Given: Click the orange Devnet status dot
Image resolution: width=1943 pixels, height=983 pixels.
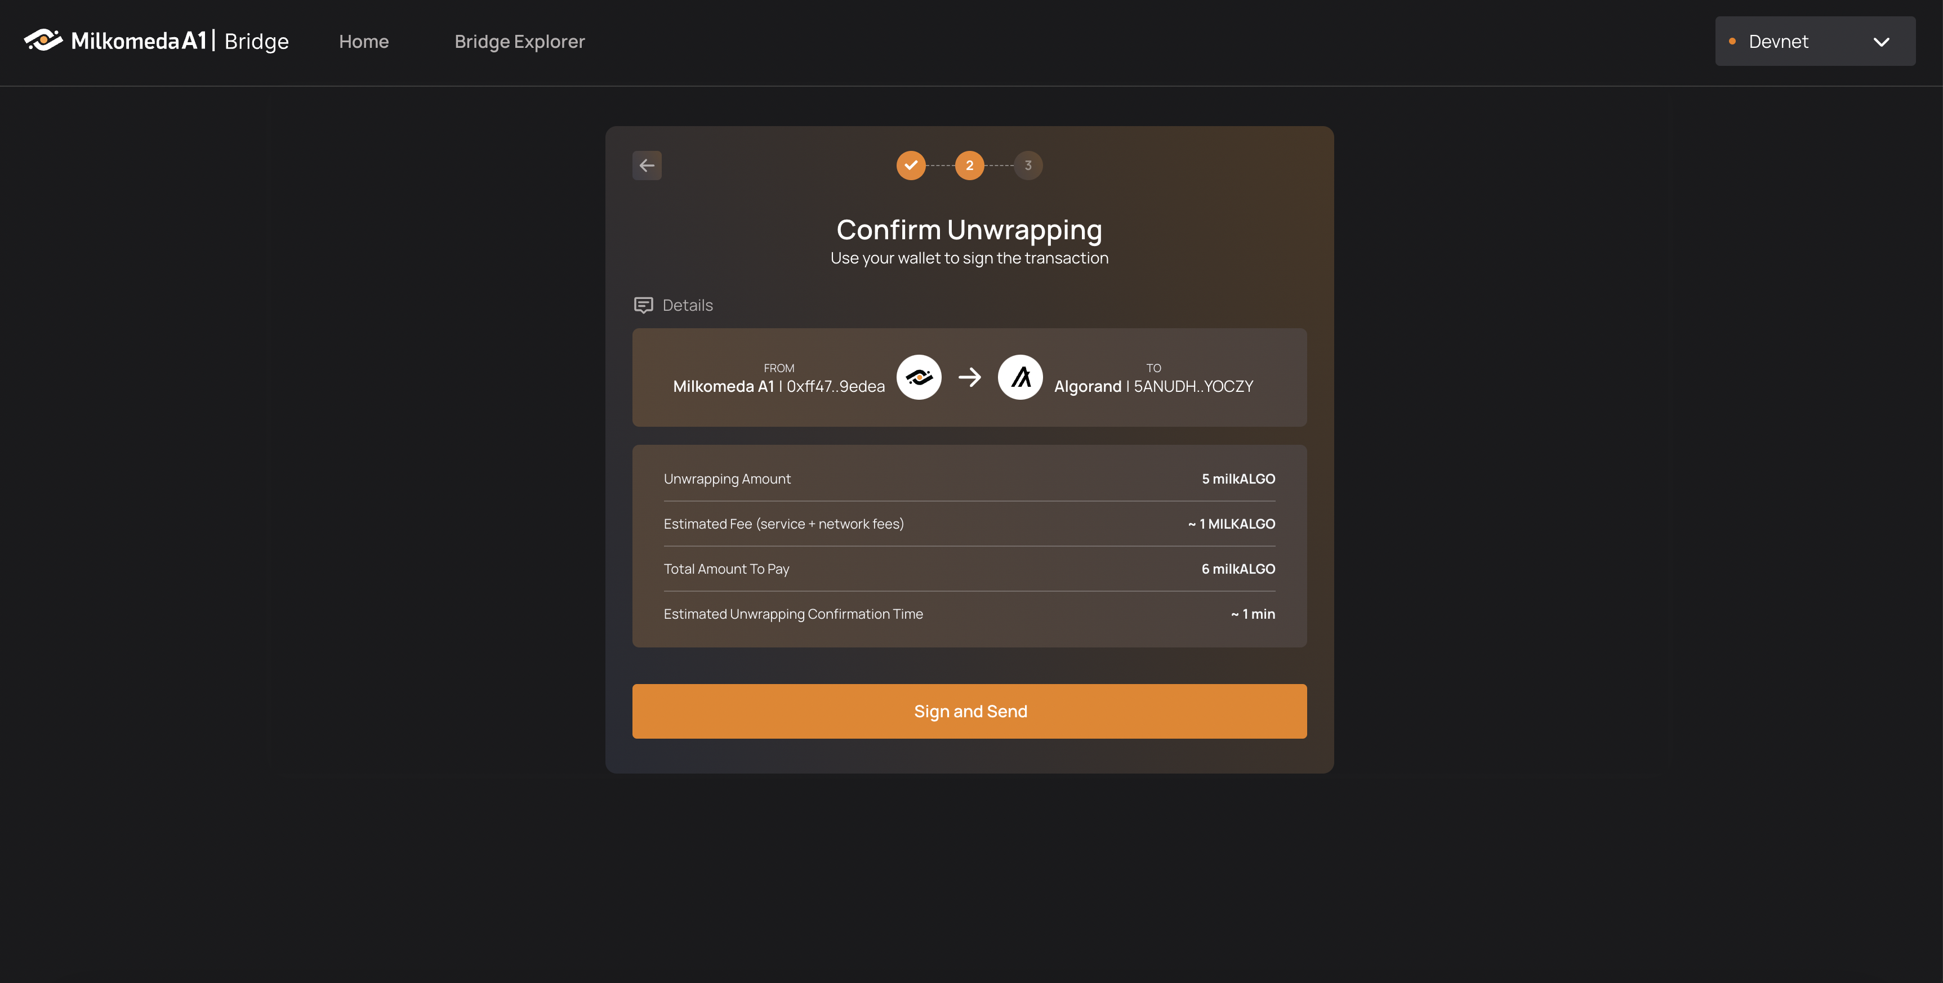Looking at the screenshot, I should tap(1732, 42).
